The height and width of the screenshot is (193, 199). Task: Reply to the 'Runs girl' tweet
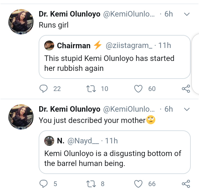[x=44, y=89]
